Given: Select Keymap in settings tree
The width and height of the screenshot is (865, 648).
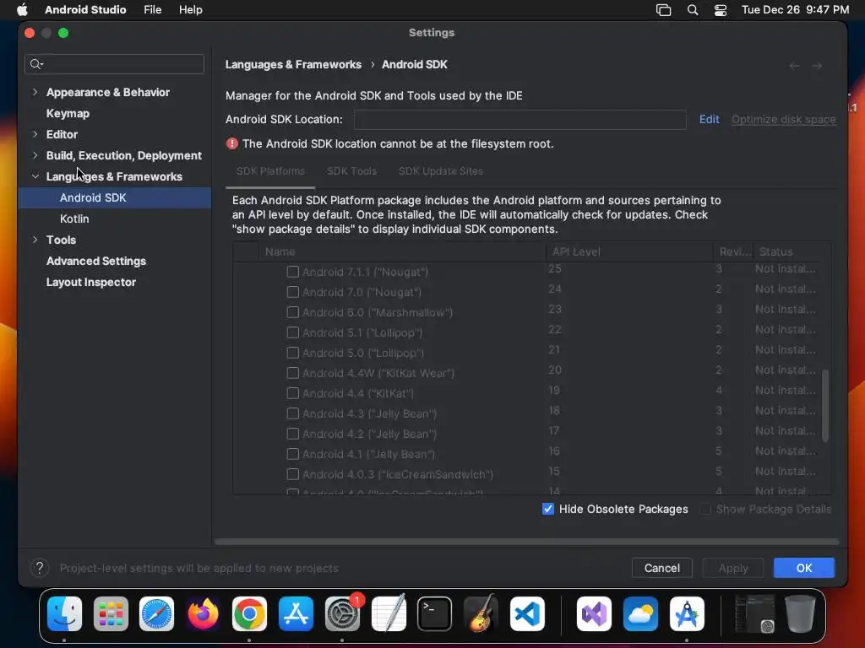Looking at the screenshot, I should pos(68,114).
